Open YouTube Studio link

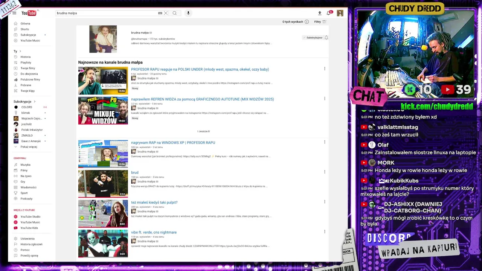coord(30,217)
